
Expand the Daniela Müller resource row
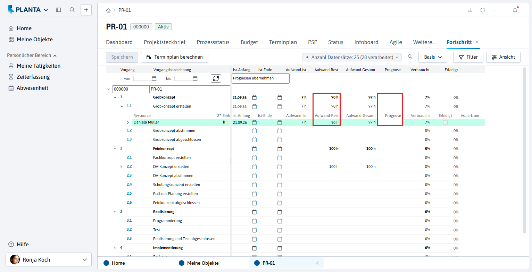click(x=128, y=122)
